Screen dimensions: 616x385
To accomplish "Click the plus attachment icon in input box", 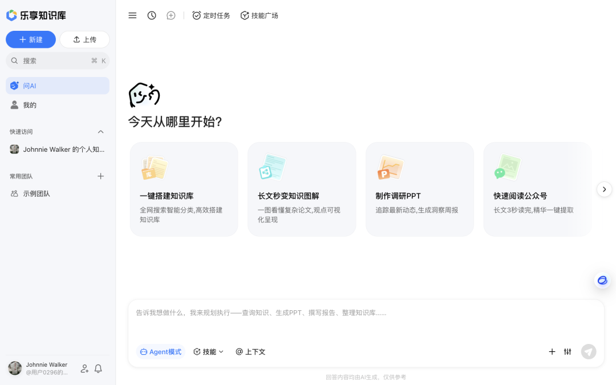I will pyautogui.click(x=552, y=351).
